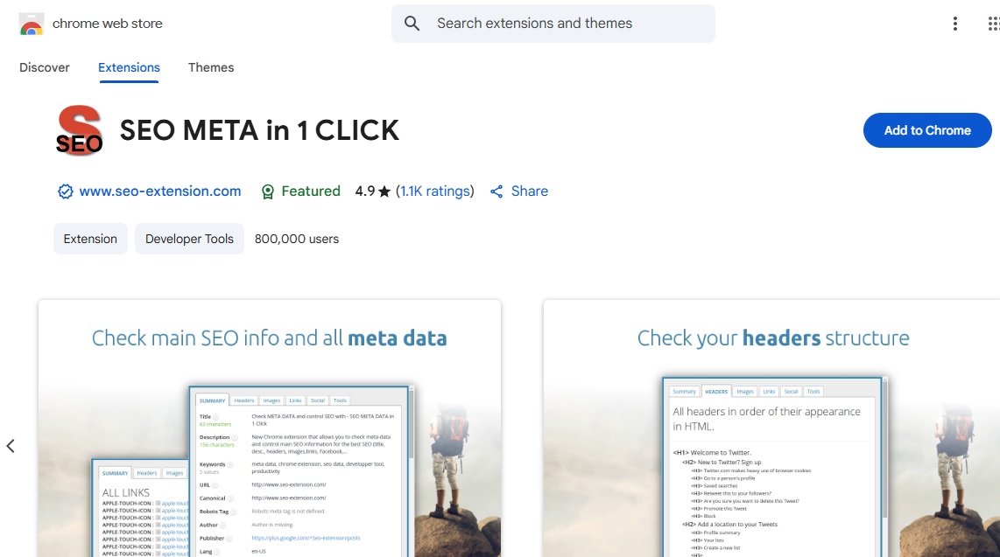Click the search magnifier icon
Image resolution: width=1000 pixels, height=557 pixels.
pos(412,24)
